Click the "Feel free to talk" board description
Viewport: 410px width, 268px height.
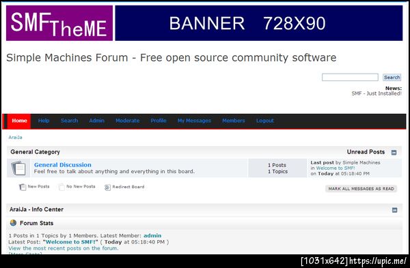[x=114, y=171]
